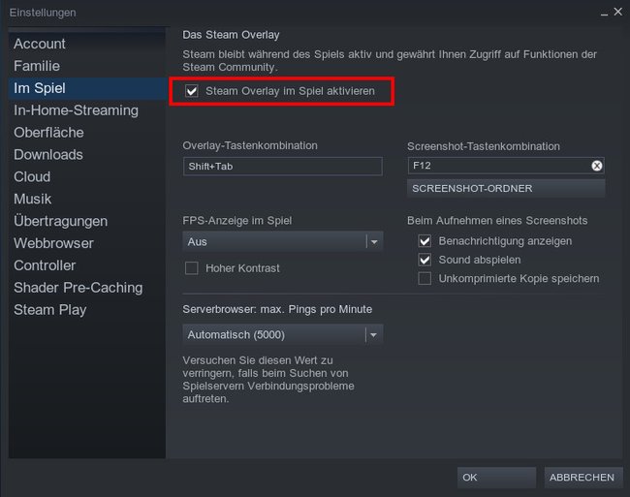Open the Account settings category
The width and height of the screenshot is (630, 497).
pos(40,44)
